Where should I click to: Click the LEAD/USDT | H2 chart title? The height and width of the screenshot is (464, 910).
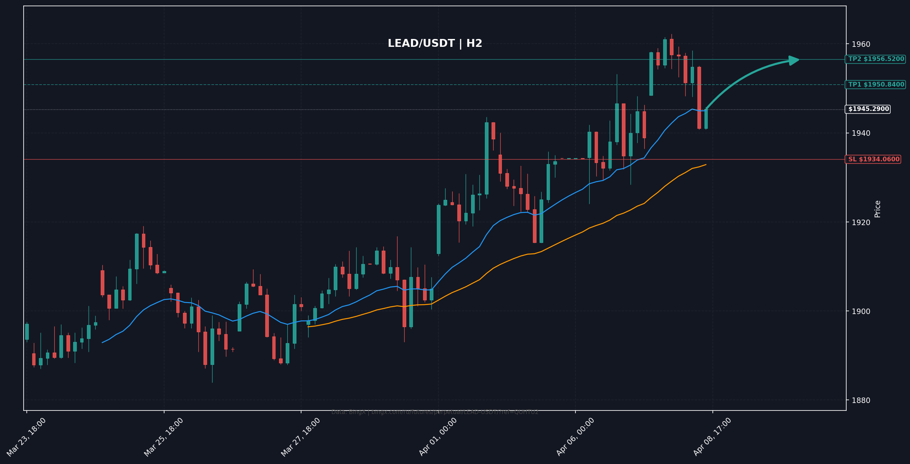tap(435, 44)
